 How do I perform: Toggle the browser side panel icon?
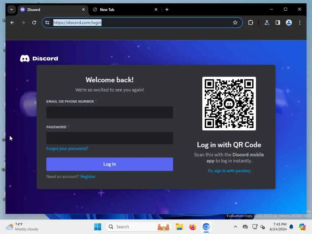coord(278,23)
